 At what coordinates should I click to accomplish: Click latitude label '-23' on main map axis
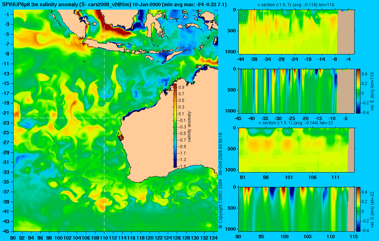tap(6, 123)
